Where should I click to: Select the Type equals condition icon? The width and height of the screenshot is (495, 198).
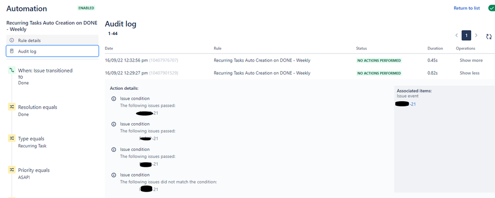point(12,138)
